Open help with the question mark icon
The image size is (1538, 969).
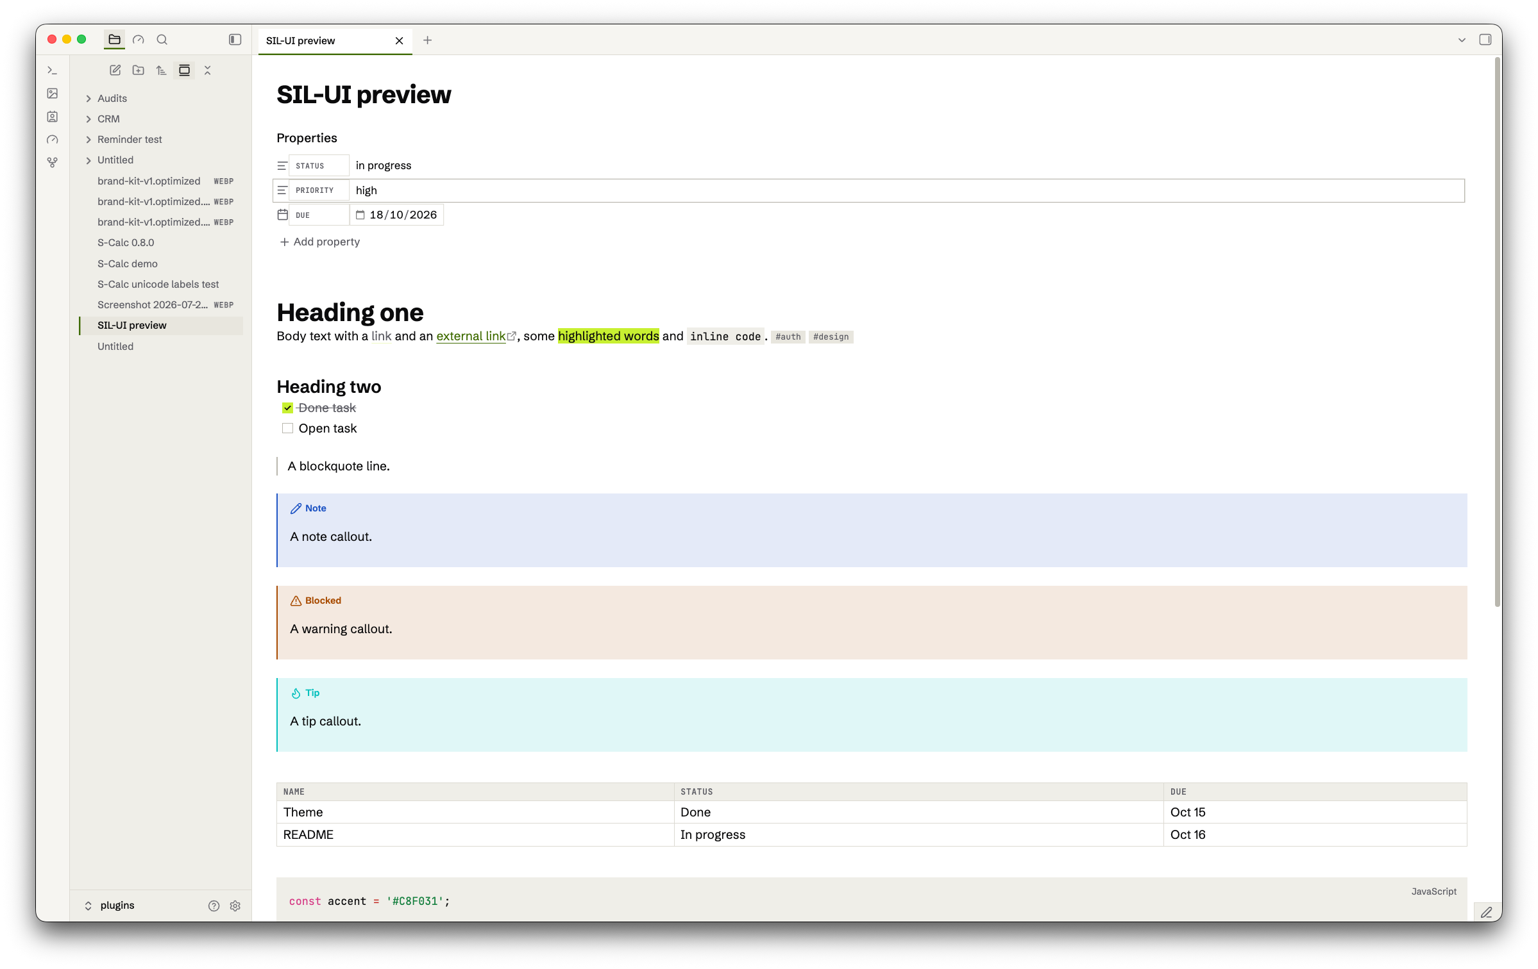pos(214,906)
